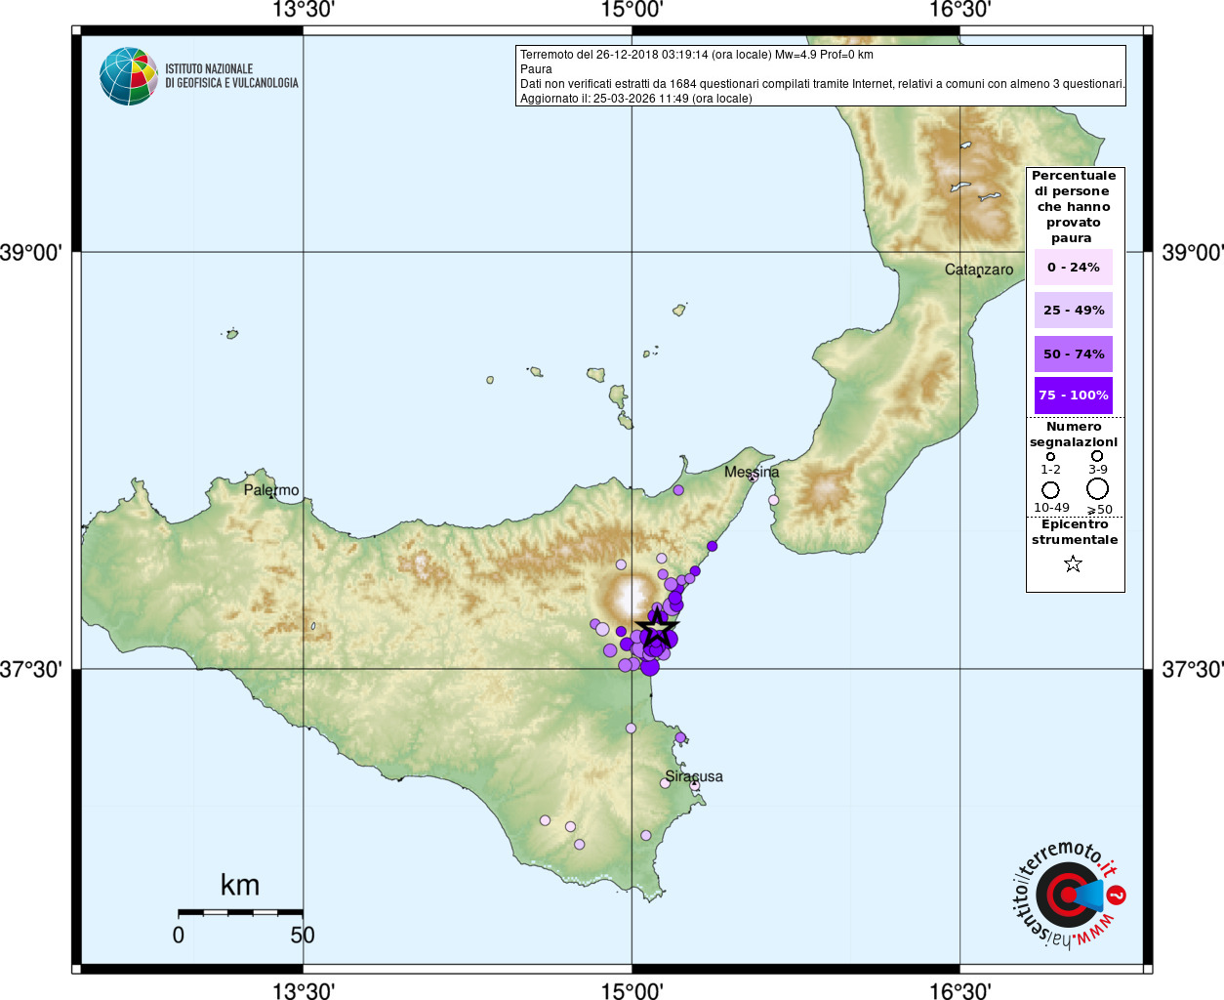Click the "Percentuale di persone" legend title
Screen dimensions: 1224x1000
pos(1073,206)
